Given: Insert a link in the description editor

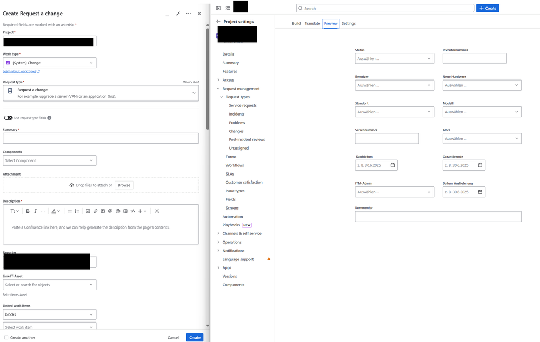Looking at the screenshot, I should click(x=94, y=211).
